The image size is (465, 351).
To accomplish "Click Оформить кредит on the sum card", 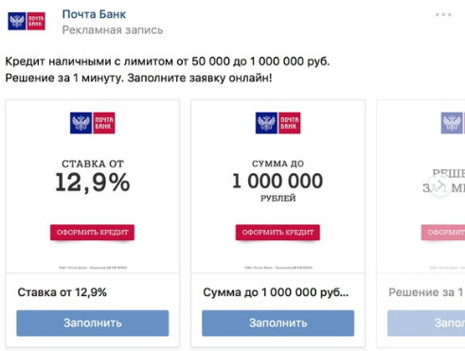I will click(277, 233).
